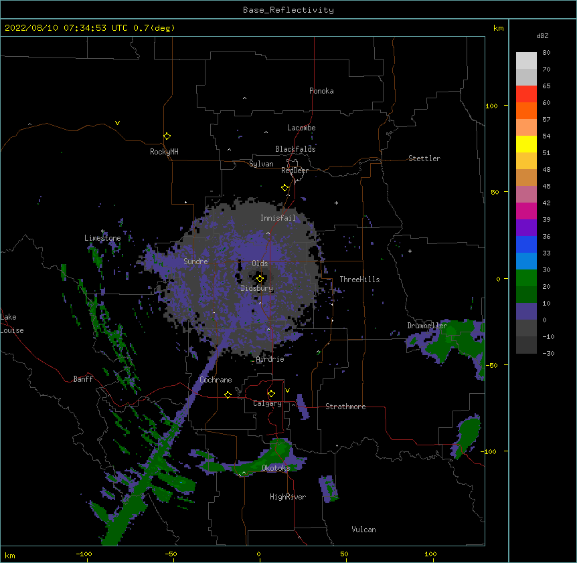
Task: Click the RockyMH label
Action: pyautogui.click(x=164, y=152)
